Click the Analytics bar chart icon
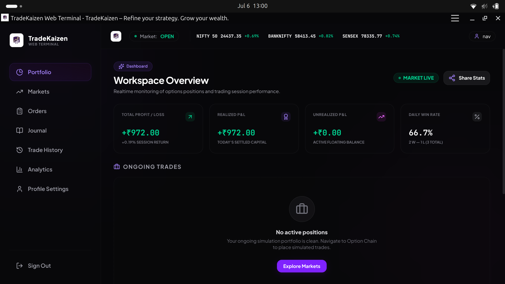The width and height of the screenshot is (505, 284). click(20, 169)
